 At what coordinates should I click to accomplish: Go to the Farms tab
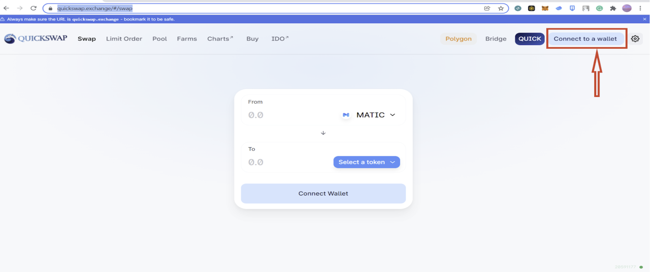[187, 39]
